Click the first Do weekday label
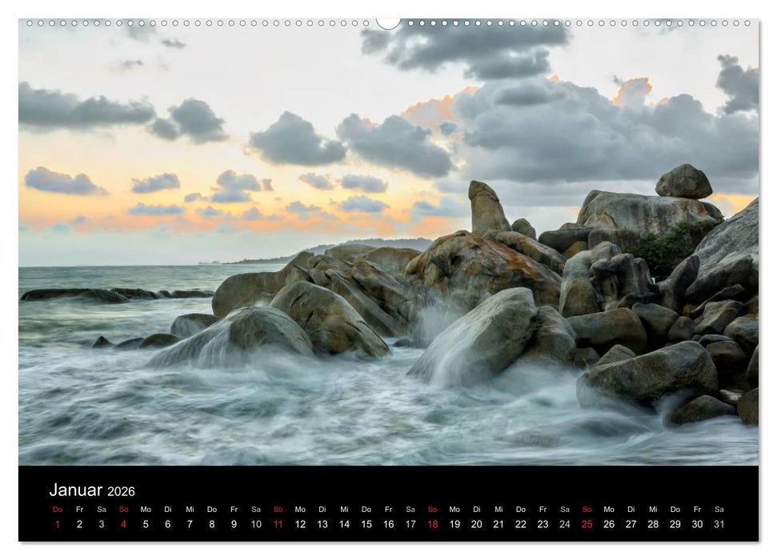The width and height of the screenshot is (777, 560). 57,509
